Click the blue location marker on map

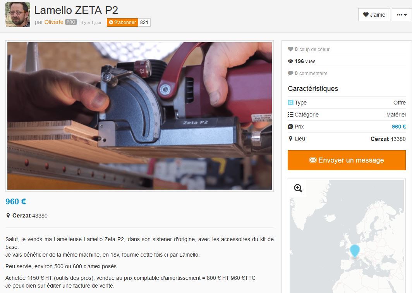pos(355,250)
